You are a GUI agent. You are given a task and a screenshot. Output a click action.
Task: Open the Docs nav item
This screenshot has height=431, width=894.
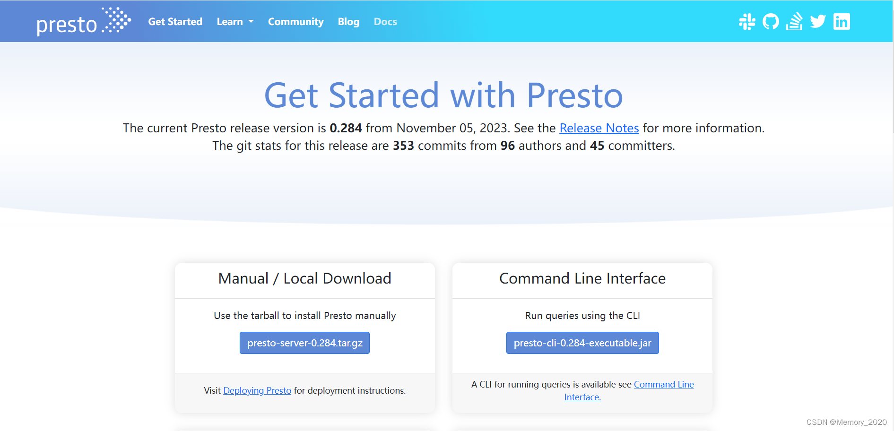click(x=385, y=22)
